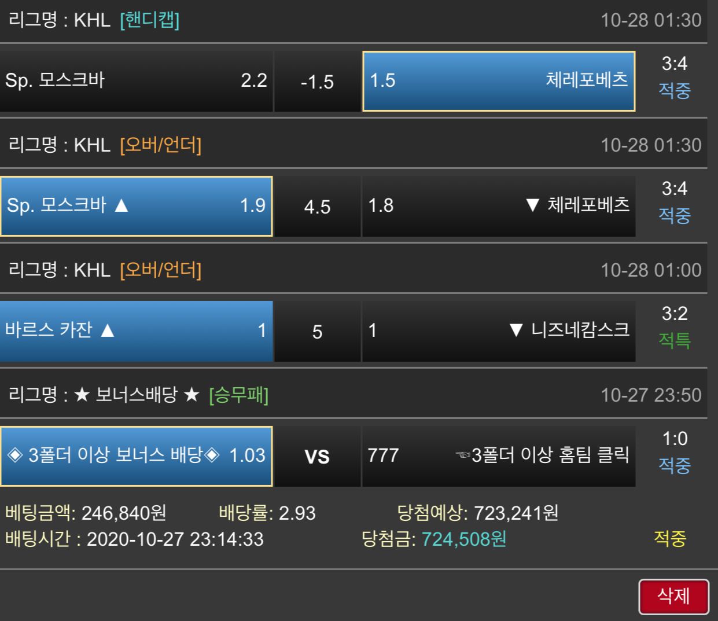This screenshot has width=718, height=621.
Task: Select 3폴더 이상 보너스 배당 1.03 cell
Action: tap(136, 456)
